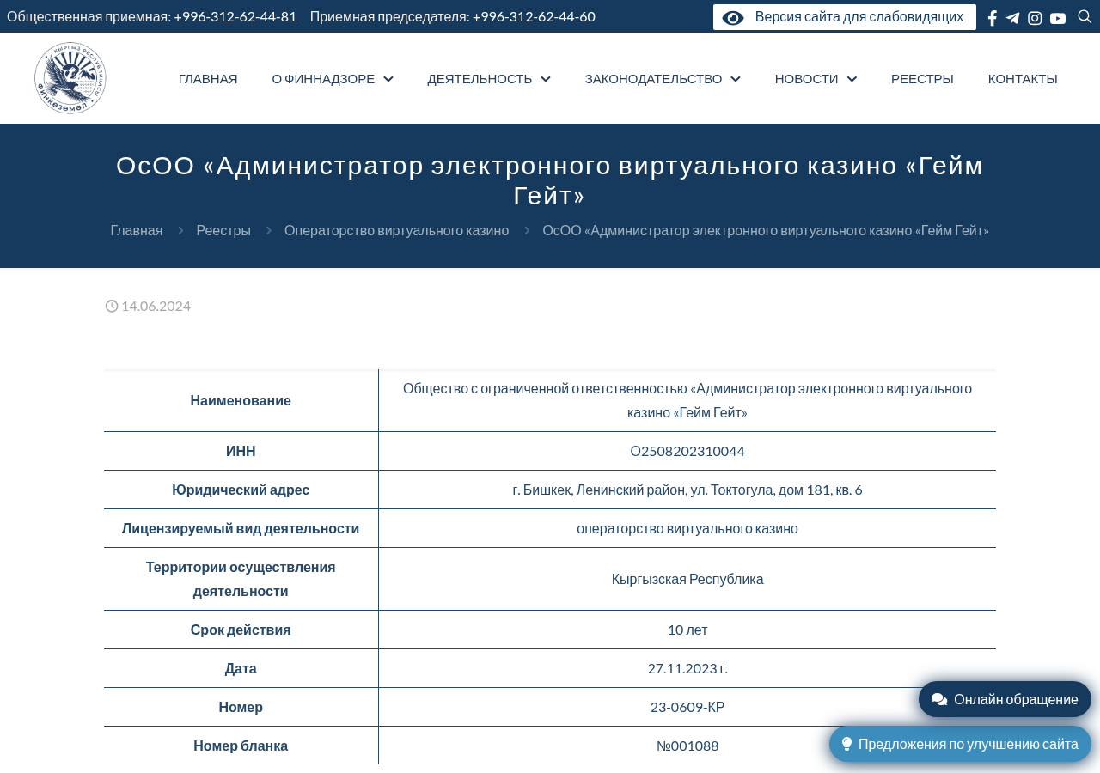Click the Finnadzor eagle logo
This screenshot has height=773, width=1100.
point(70,78)
